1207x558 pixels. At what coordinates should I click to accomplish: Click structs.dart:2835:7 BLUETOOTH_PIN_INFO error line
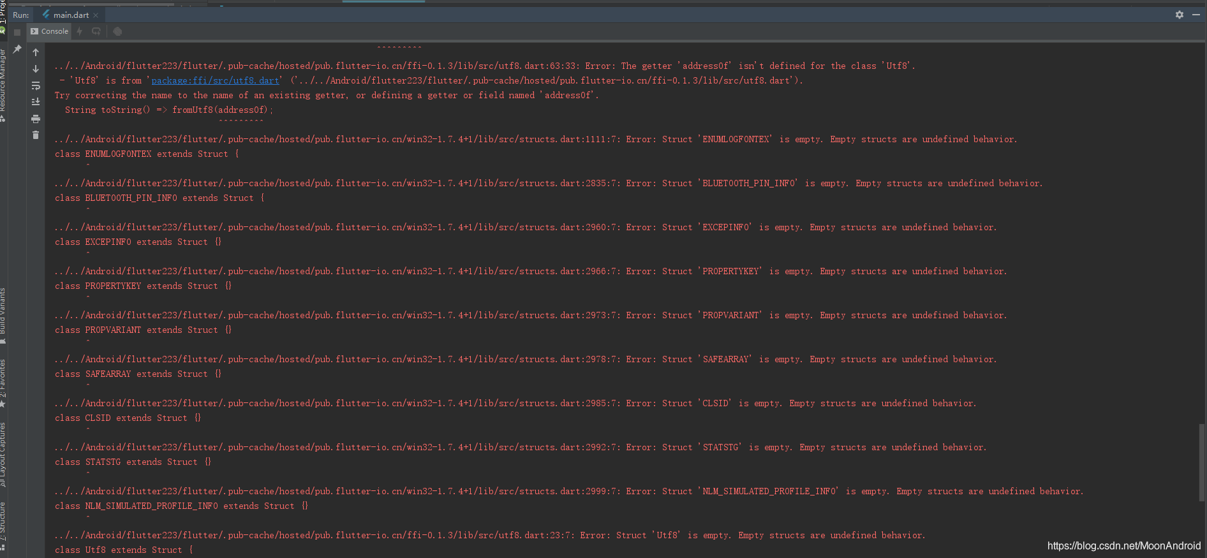click(549, 183)
